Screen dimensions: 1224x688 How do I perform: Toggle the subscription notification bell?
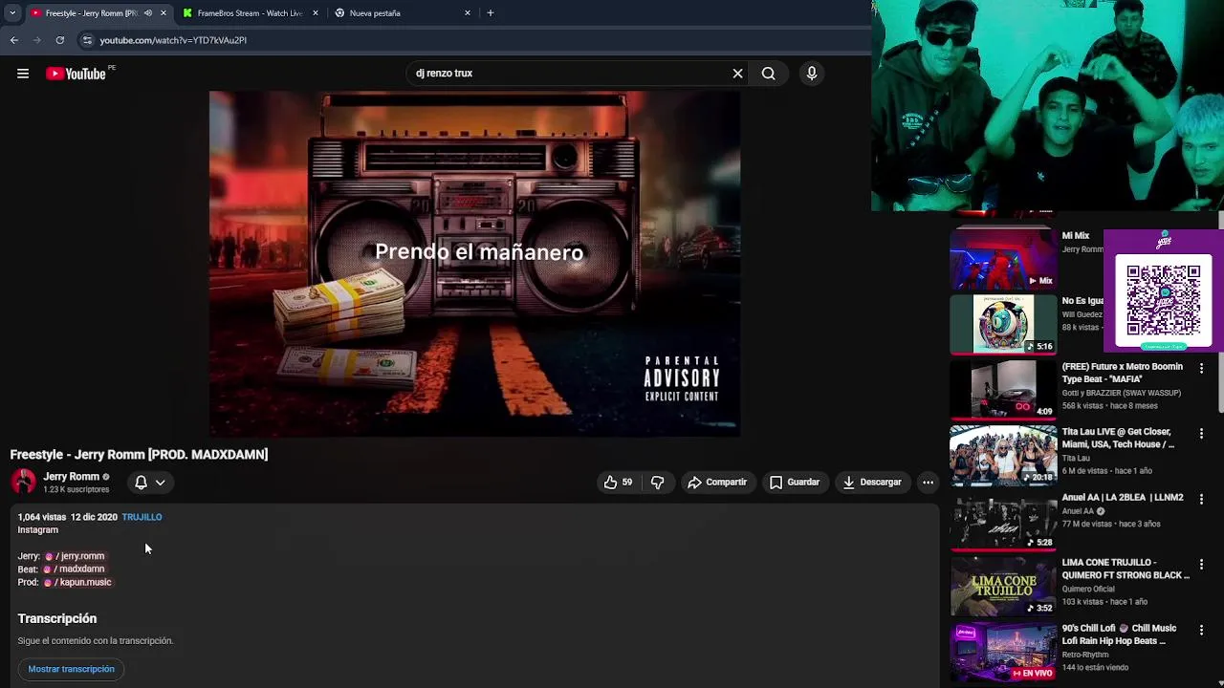tap(141, 483)
